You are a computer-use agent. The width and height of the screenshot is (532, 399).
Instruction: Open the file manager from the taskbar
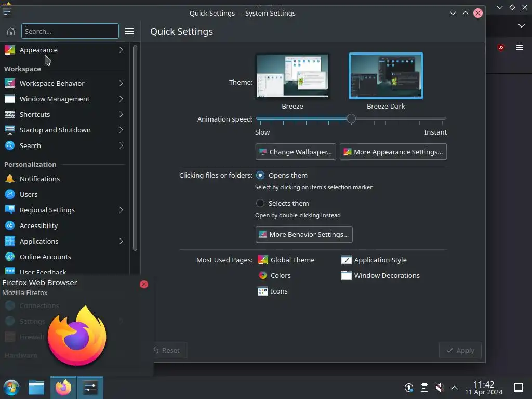coord(36,388)
